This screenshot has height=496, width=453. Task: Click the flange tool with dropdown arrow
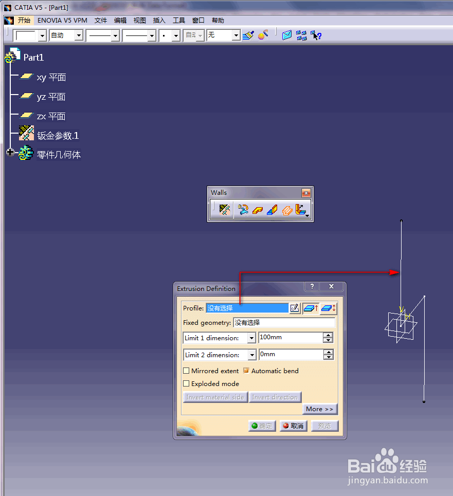[301, 209]
